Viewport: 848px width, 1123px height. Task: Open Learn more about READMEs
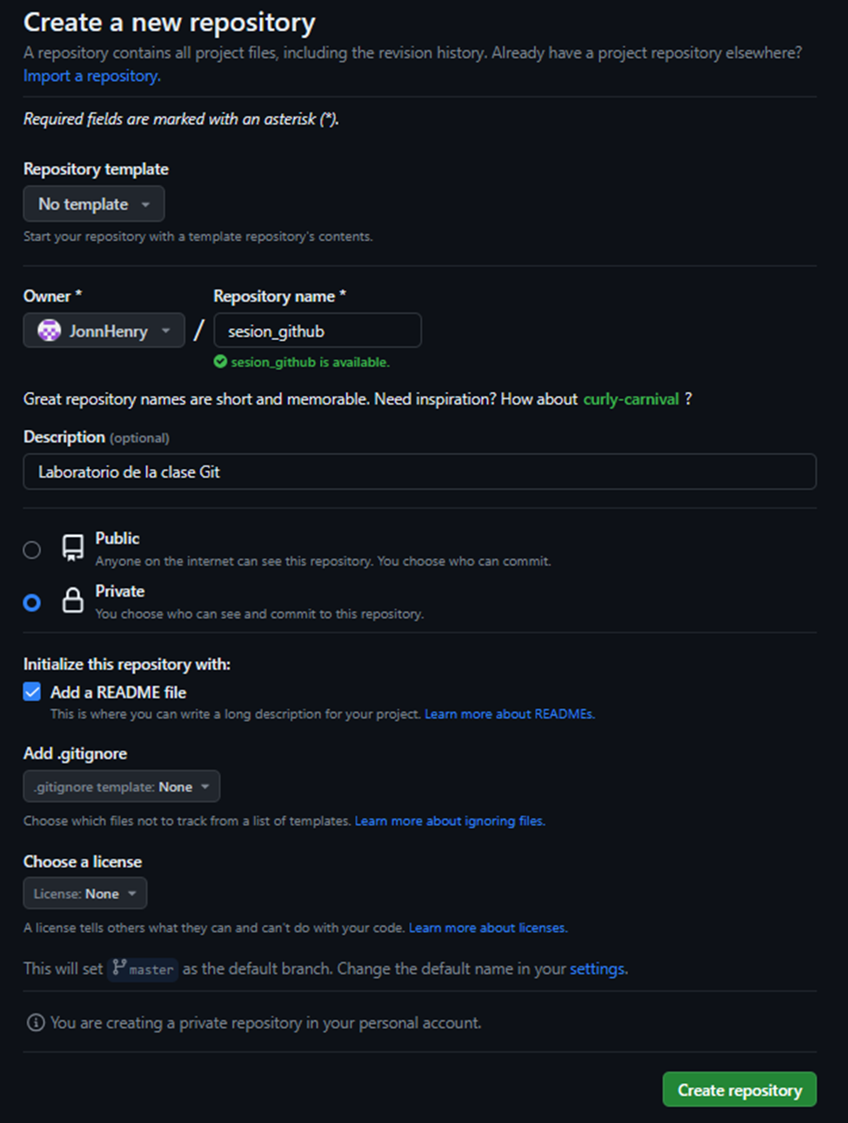[509, 713]
